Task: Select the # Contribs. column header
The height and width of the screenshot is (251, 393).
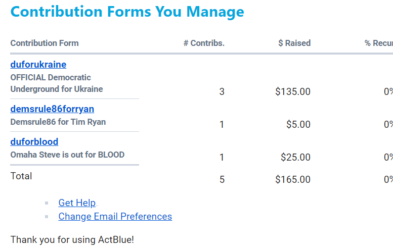Action: click(204, 43)
